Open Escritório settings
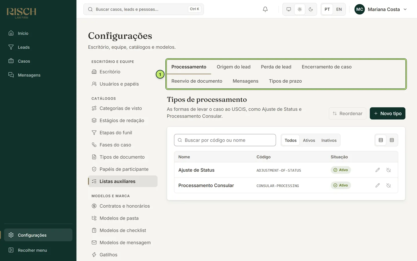 (x=123, y=72)
